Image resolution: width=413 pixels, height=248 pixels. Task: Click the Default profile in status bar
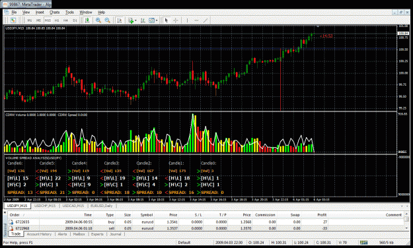coord(184,243)
